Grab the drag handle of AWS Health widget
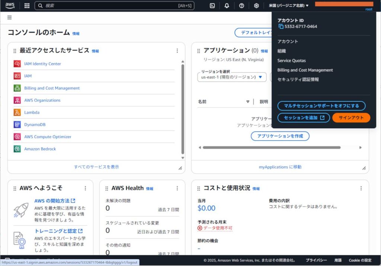This screenshot has height=266, width=381. [x=107, y=189]
